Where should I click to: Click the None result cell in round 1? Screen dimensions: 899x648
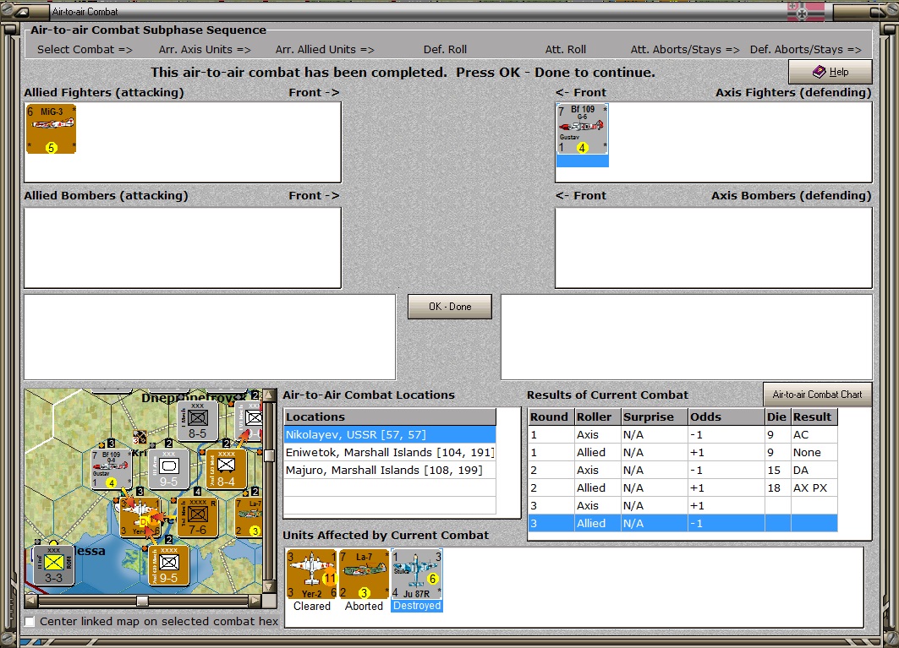(x=814, y=452)
